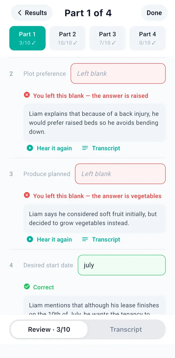Play audio icon for question 2

(x=30, y=148)
